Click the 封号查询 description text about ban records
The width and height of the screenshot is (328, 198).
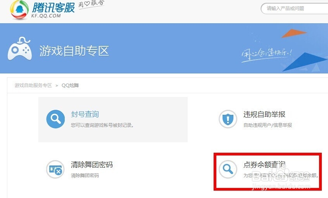point(102,125)
